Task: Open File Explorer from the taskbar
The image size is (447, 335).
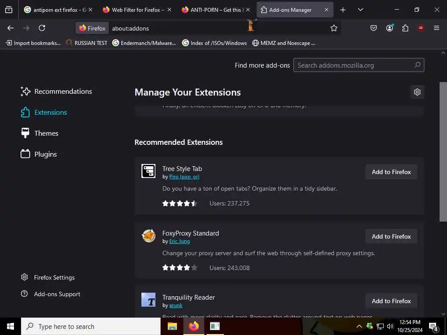Action: tap(172, 326)
